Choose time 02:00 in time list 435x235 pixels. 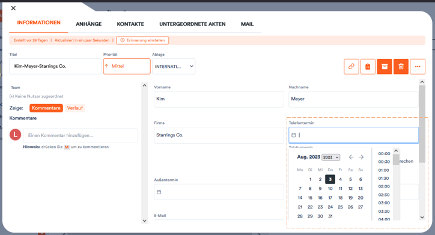tap(384, 186)
